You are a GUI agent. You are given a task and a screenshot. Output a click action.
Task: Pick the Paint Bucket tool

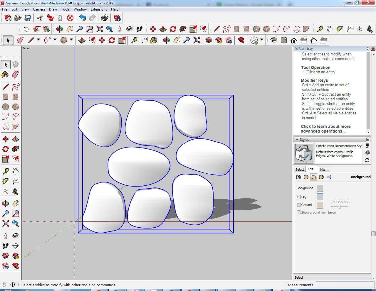[x=5, y=75]
